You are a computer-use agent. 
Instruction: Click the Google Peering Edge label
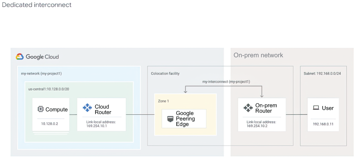click(185, 119)
